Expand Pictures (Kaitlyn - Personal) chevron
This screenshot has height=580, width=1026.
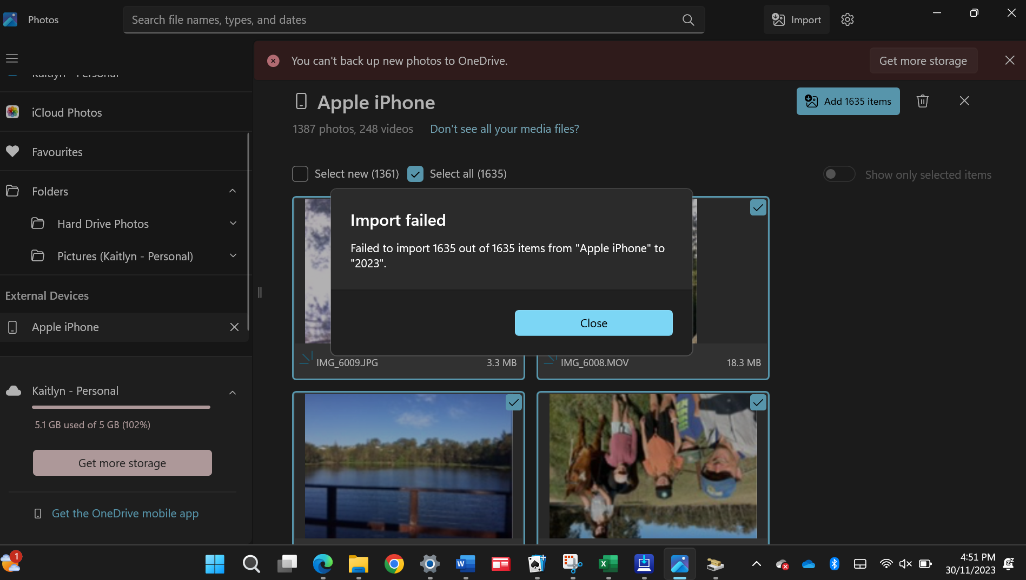[x=233, y=256]
